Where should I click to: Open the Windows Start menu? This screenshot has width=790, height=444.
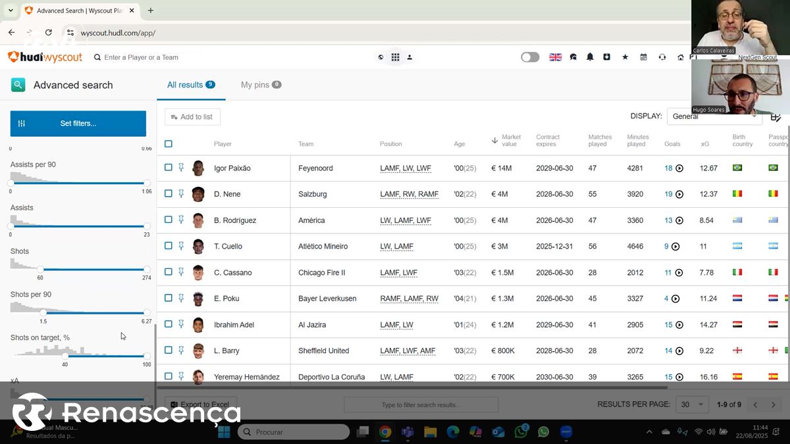(224, 432)
